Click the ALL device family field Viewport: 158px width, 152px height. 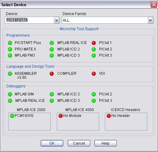click(105, 20)
